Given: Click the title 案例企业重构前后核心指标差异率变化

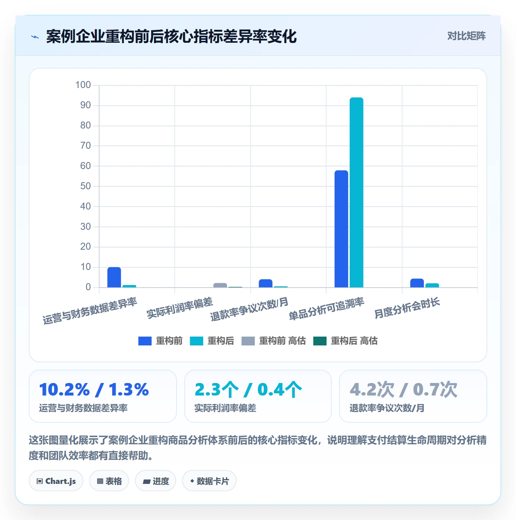Looking at the screenshot, I should tap(171, 36).
